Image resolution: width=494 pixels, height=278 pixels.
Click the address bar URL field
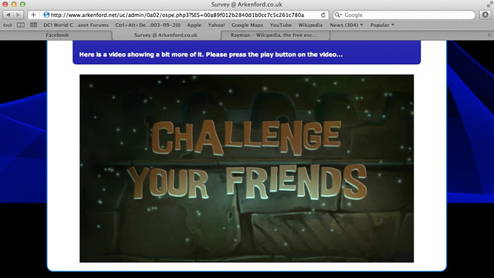178,15
